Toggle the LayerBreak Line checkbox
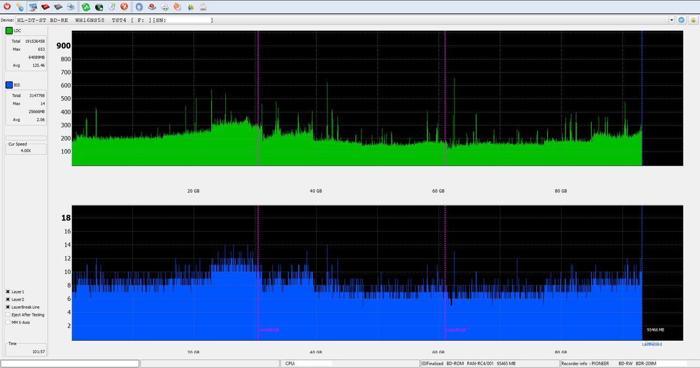 point(8,307)
